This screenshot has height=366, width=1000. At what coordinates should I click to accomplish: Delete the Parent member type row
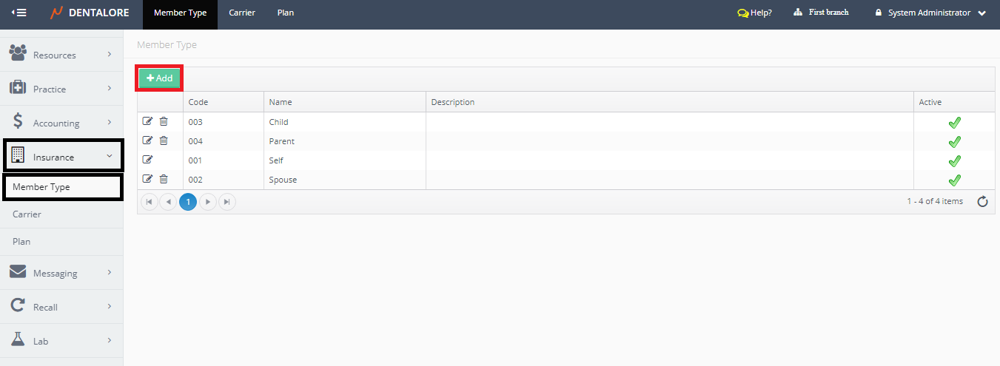click(164, 140)
